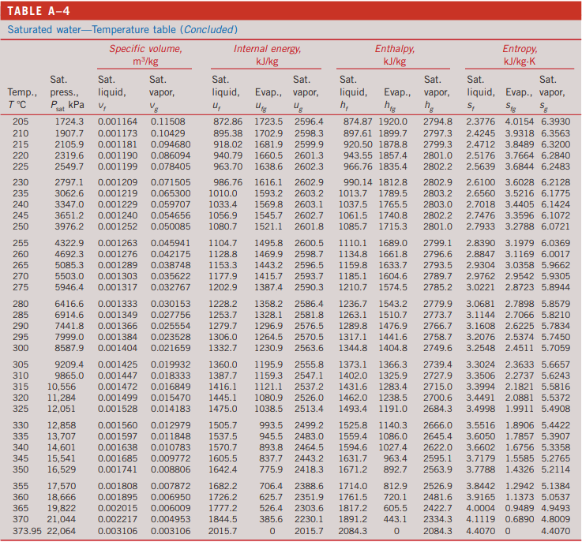Click temperature value 310
This screenshot has height=542, width=582.
coord(21,376)
